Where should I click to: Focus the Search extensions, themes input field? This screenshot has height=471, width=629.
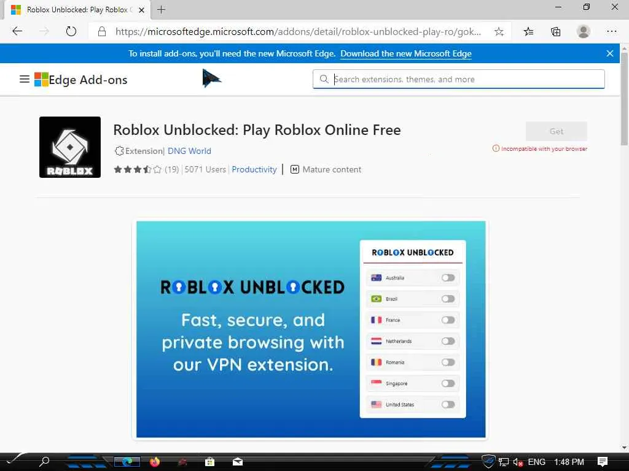(x=458, y=79)
